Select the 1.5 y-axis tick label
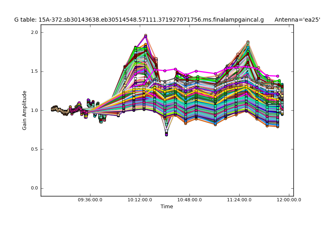This screenshot has width=326, height=245. [x=34, y=71]
